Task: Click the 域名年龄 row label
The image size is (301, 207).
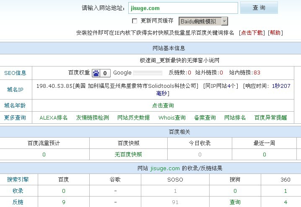Action: tap(15, 105)
